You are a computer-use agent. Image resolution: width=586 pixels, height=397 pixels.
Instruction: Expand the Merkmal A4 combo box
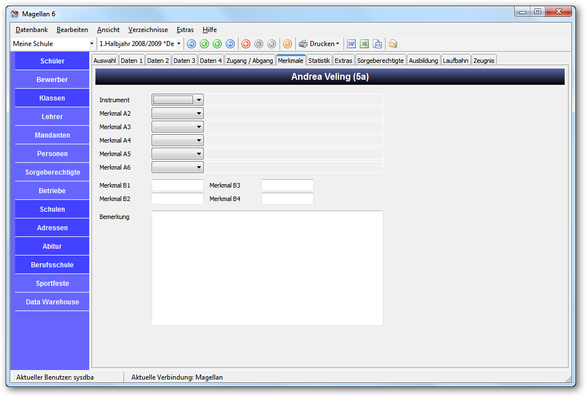[x=177, y=140]
